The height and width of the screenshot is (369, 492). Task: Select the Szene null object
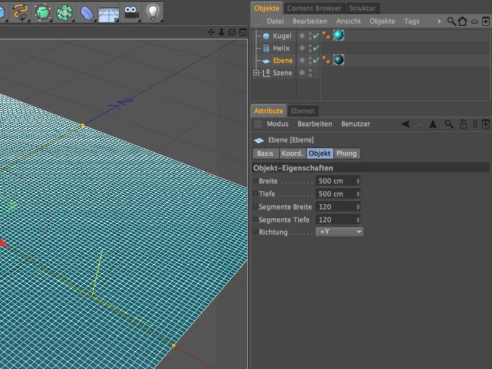point(282,73)
